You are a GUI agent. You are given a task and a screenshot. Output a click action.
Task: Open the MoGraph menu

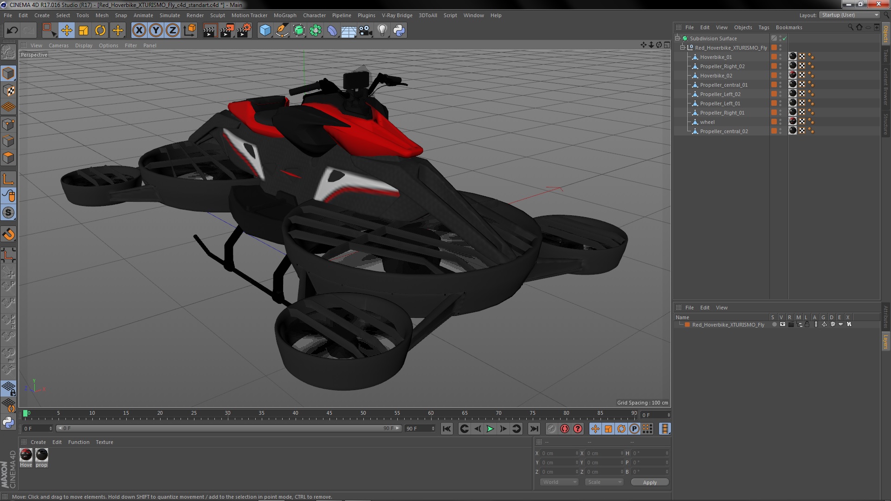(x=285, y=15)
